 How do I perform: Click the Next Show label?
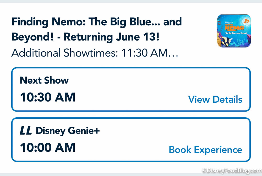(44, 80)
